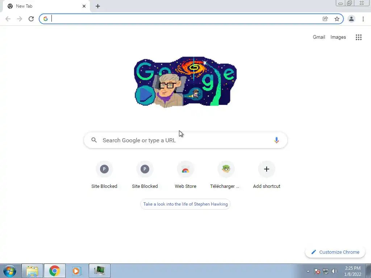Open the Chrome profile avatar
Viewport: 371px width, 278px height.
pos(351,19)
